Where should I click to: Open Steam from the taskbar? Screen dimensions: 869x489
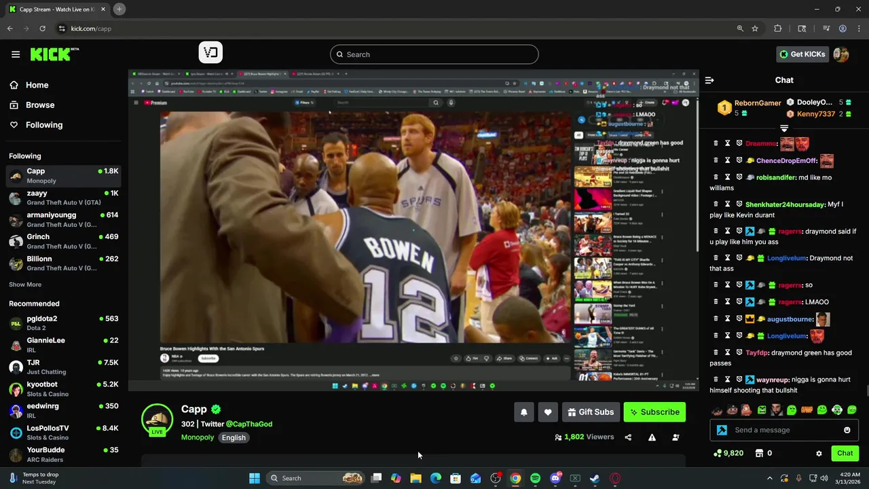(x=595, y=478)
